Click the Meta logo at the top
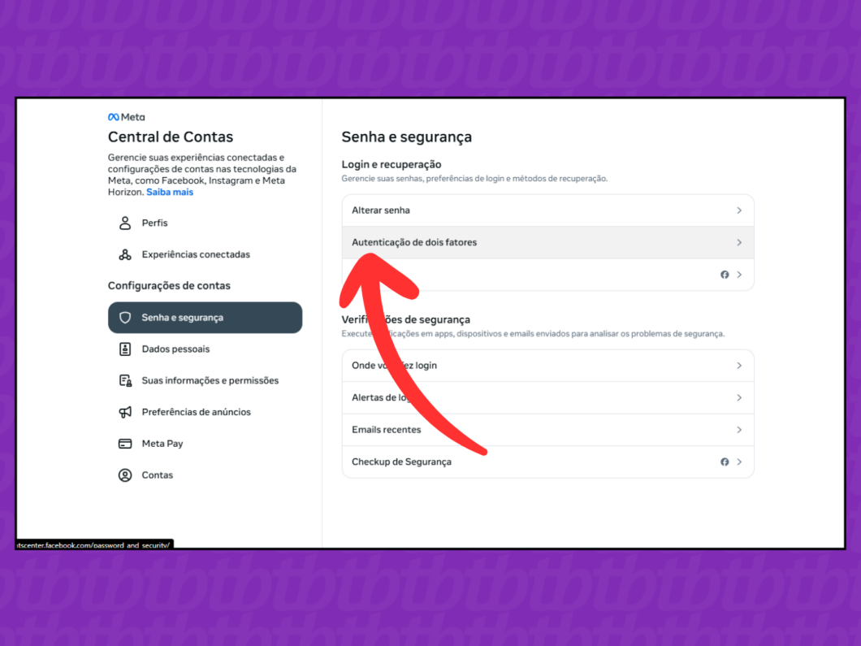The height and width of the screenshot is (646, 861). [125, 116]
